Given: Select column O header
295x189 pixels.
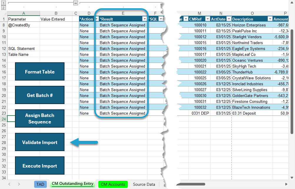Looking at the screenshot, I should tap(252, 13).
